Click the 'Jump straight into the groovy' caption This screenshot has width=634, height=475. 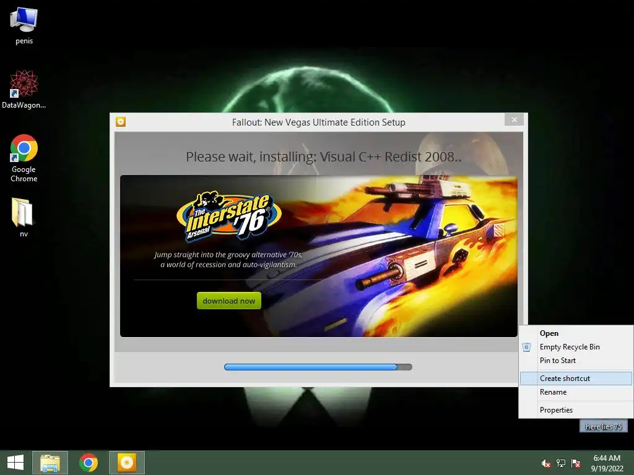[228, 260]
